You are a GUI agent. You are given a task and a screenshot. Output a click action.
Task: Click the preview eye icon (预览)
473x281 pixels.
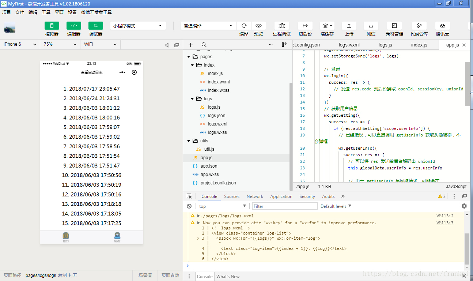[258, 26]
